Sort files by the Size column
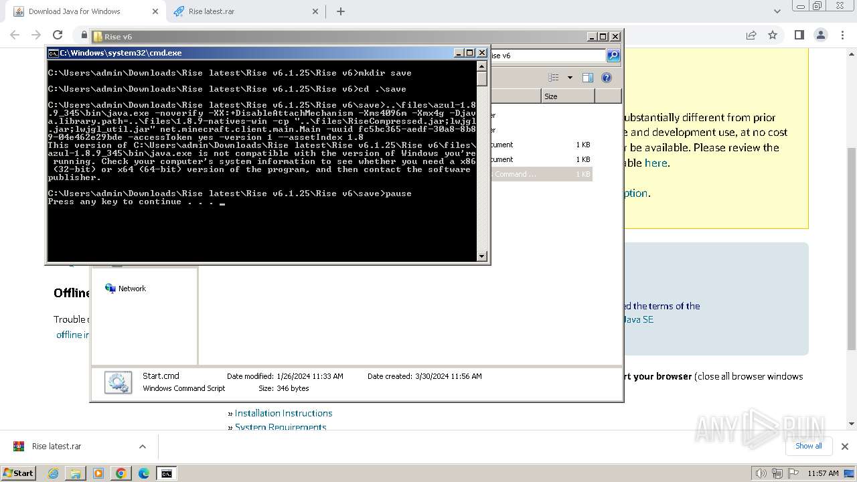The height and width of the screenshot is (482, 857). tap(567, 96)
